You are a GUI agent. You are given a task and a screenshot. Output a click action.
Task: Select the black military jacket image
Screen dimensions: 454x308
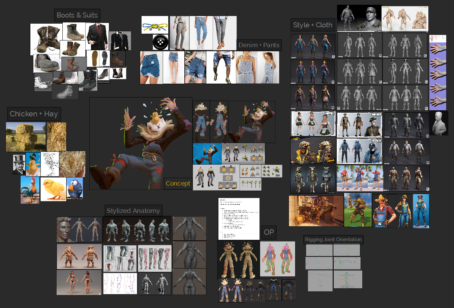(120, 41)
